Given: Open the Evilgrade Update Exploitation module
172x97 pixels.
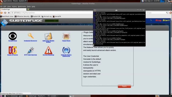Looking at the screenshot, I should [66, 52].
